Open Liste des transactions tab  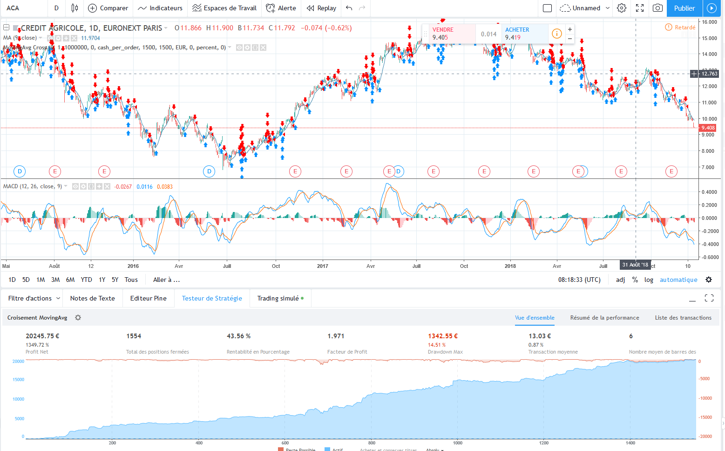683,318
